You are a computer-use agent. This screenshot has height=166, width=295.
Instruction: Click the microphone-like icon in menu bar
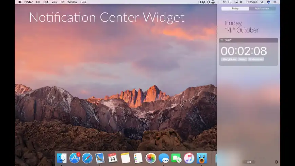[213, 2]
